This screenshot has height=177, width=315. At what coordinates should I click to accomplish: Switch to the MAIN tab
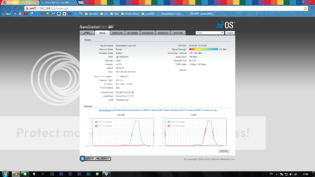tap(102, 33)
